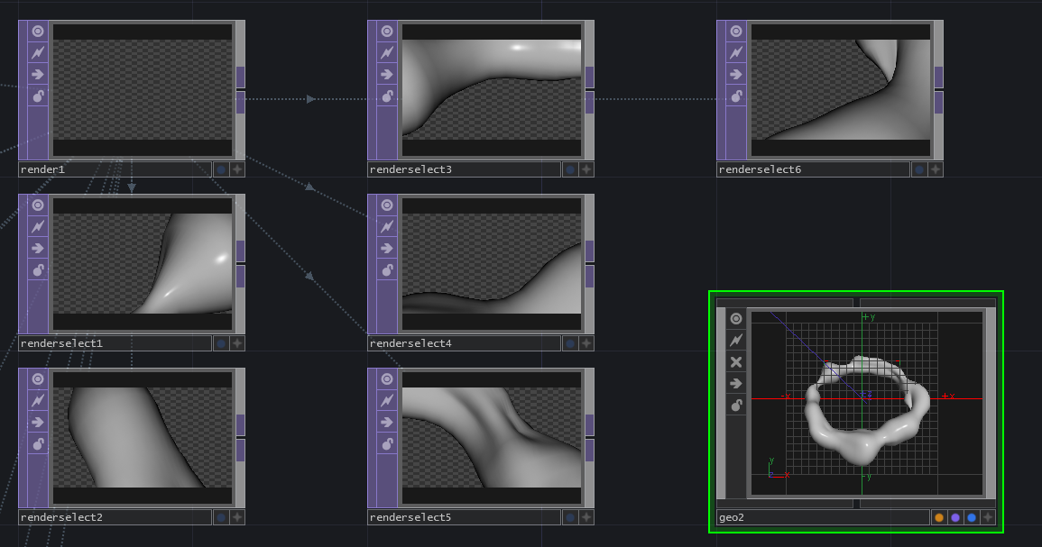
Task: Toggle the purple render flag on geo2
Action: pos(955,517)
